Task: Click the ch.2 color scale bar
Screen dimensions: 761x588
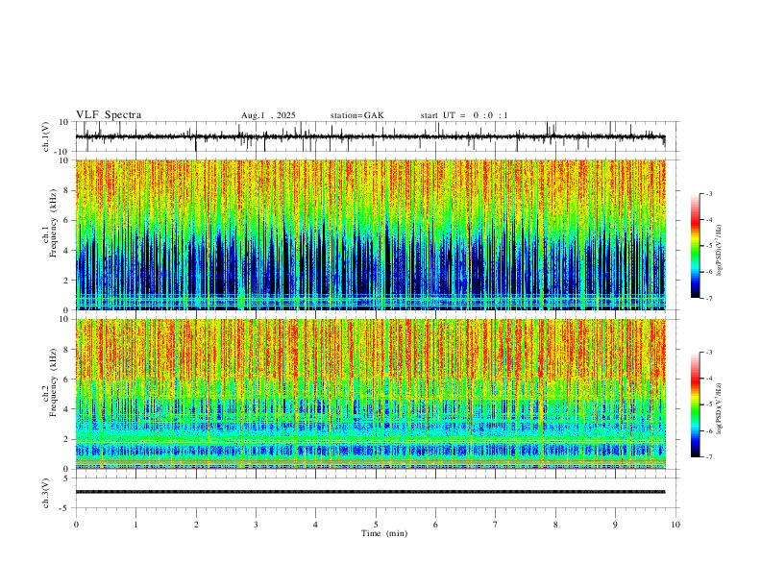Action: [695, 404]
